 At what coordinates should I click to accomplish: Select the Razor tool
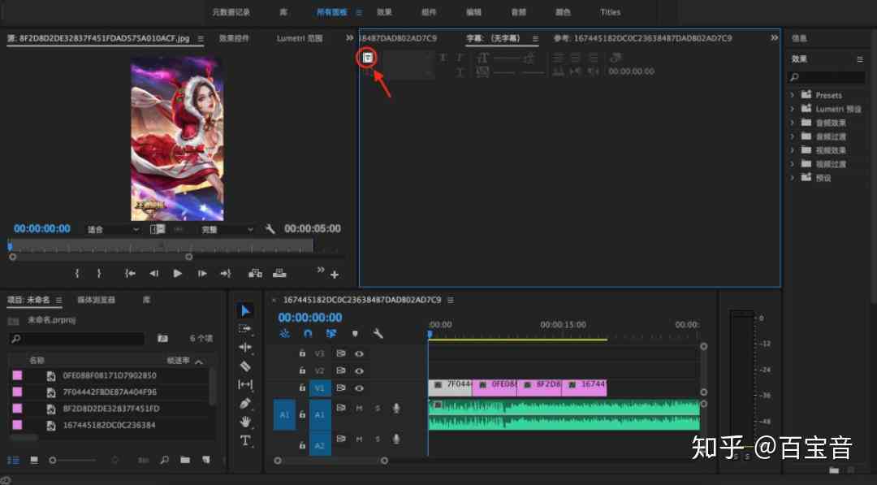(245, 366)
